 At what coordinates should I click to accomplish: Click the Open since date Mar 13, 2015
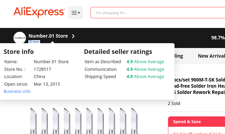coord(47,84)
